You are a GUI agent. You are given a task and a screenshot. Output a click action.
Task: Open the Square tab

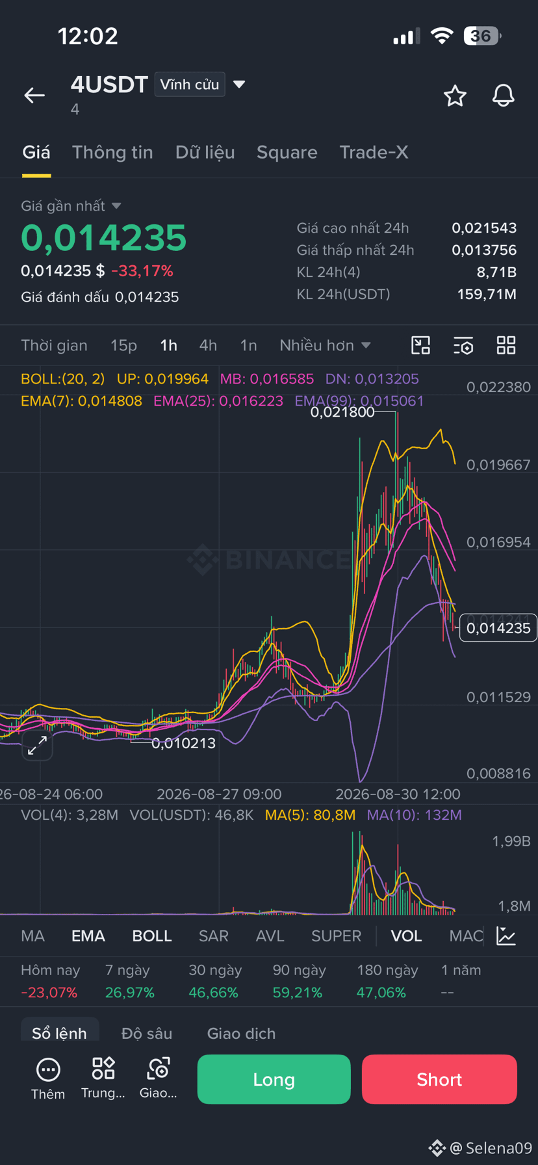coord(287,152)
